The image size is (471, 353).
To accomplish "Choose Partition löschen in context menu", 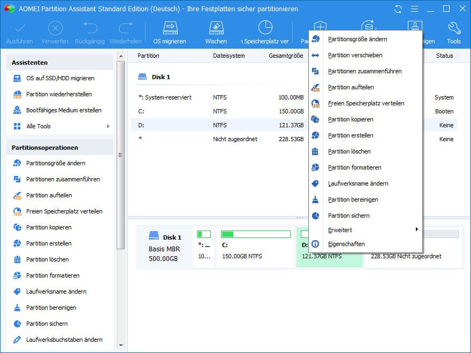I will [366, 151].
